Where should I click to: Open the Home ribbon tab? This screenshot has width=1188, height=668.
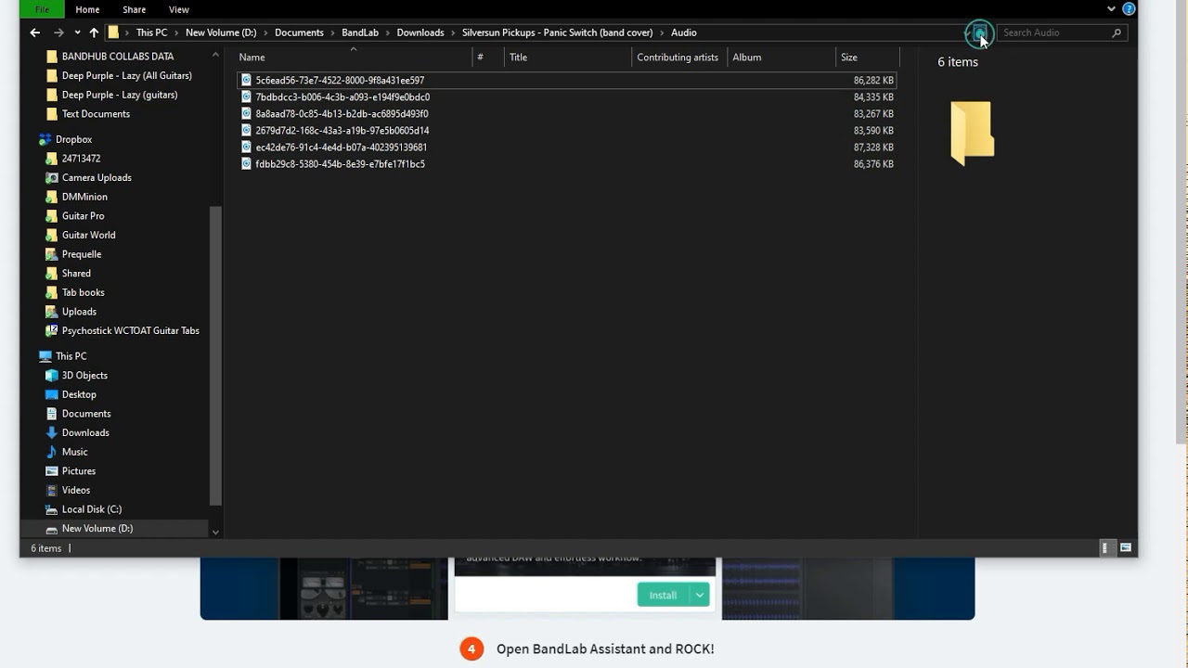coord(87,9)
